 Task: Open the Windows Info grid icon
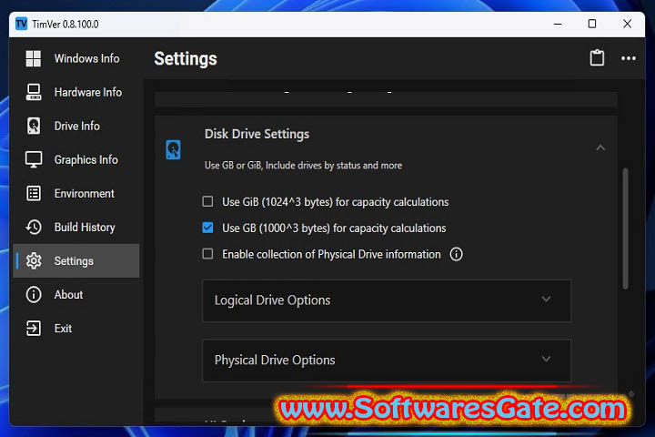[x=34, y=58]
